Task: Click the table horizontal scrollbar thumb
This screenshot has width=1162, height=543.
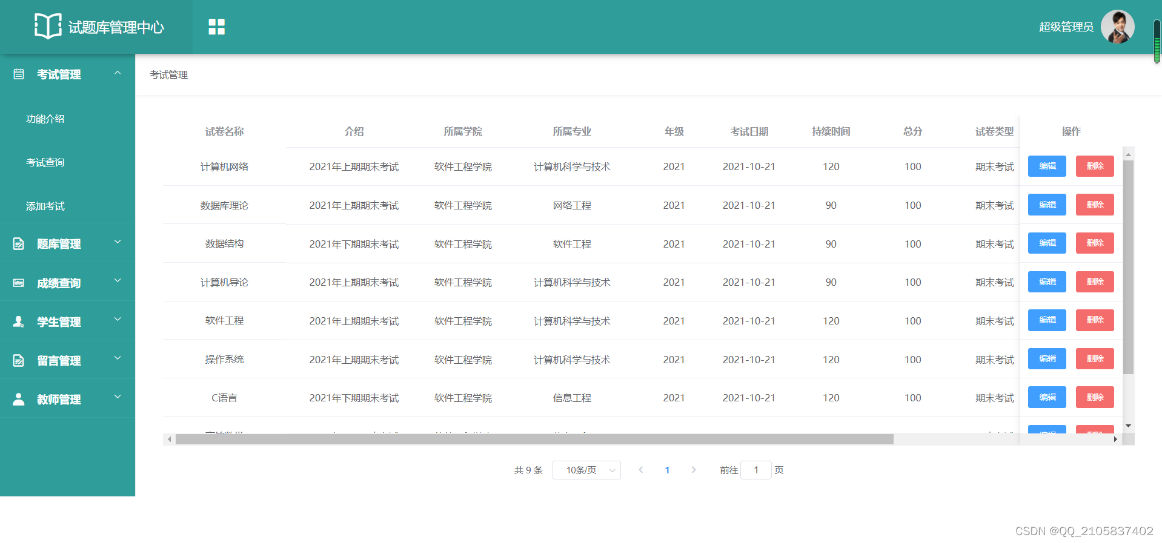Action: [534, 439]
